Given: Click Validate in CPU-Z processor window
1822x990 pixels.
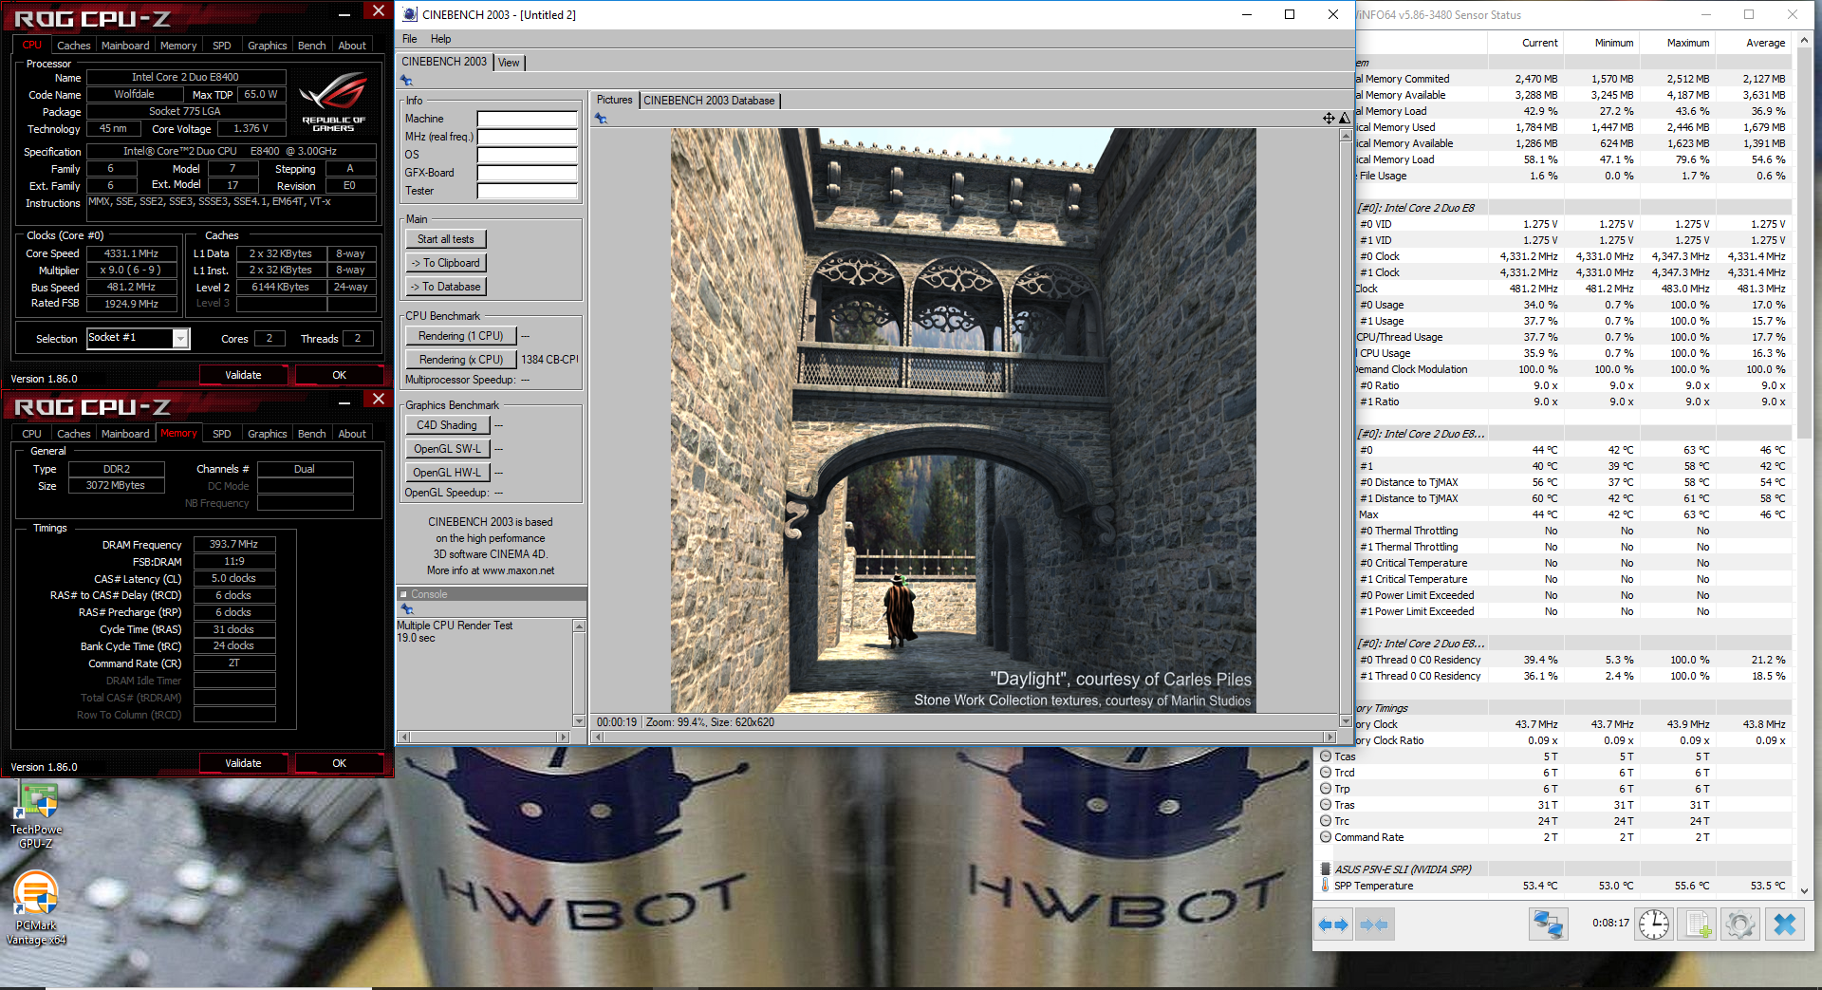Looking at the screenshot, I should pos(243,375).
